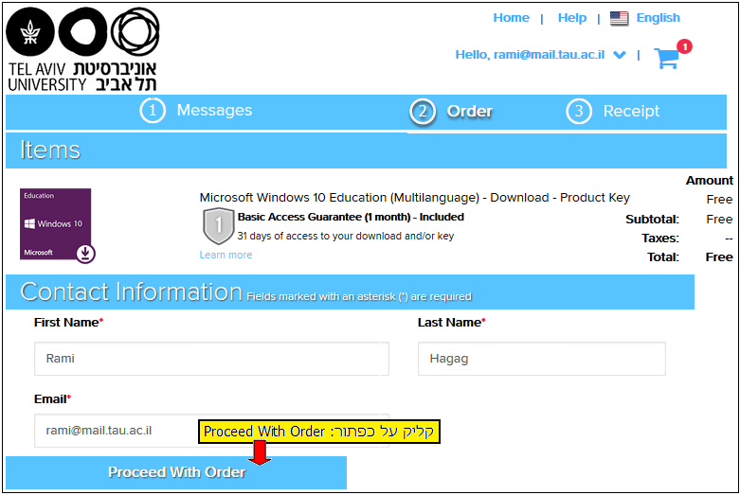Click the Tel Aviv University logo
Image resolution: width=740 pixels, height=495 pixels.
coord(82,49)
